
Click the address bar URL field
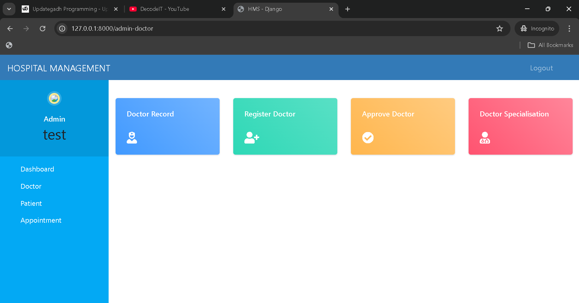pyautogui.click(x=272, y=29)
